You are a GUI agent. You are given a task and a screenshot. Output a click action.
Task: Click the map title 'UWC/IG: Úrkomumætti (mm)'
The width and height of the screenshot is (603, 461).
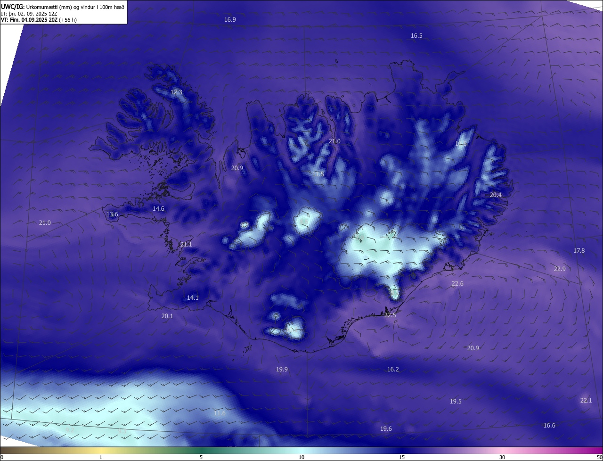37,7
